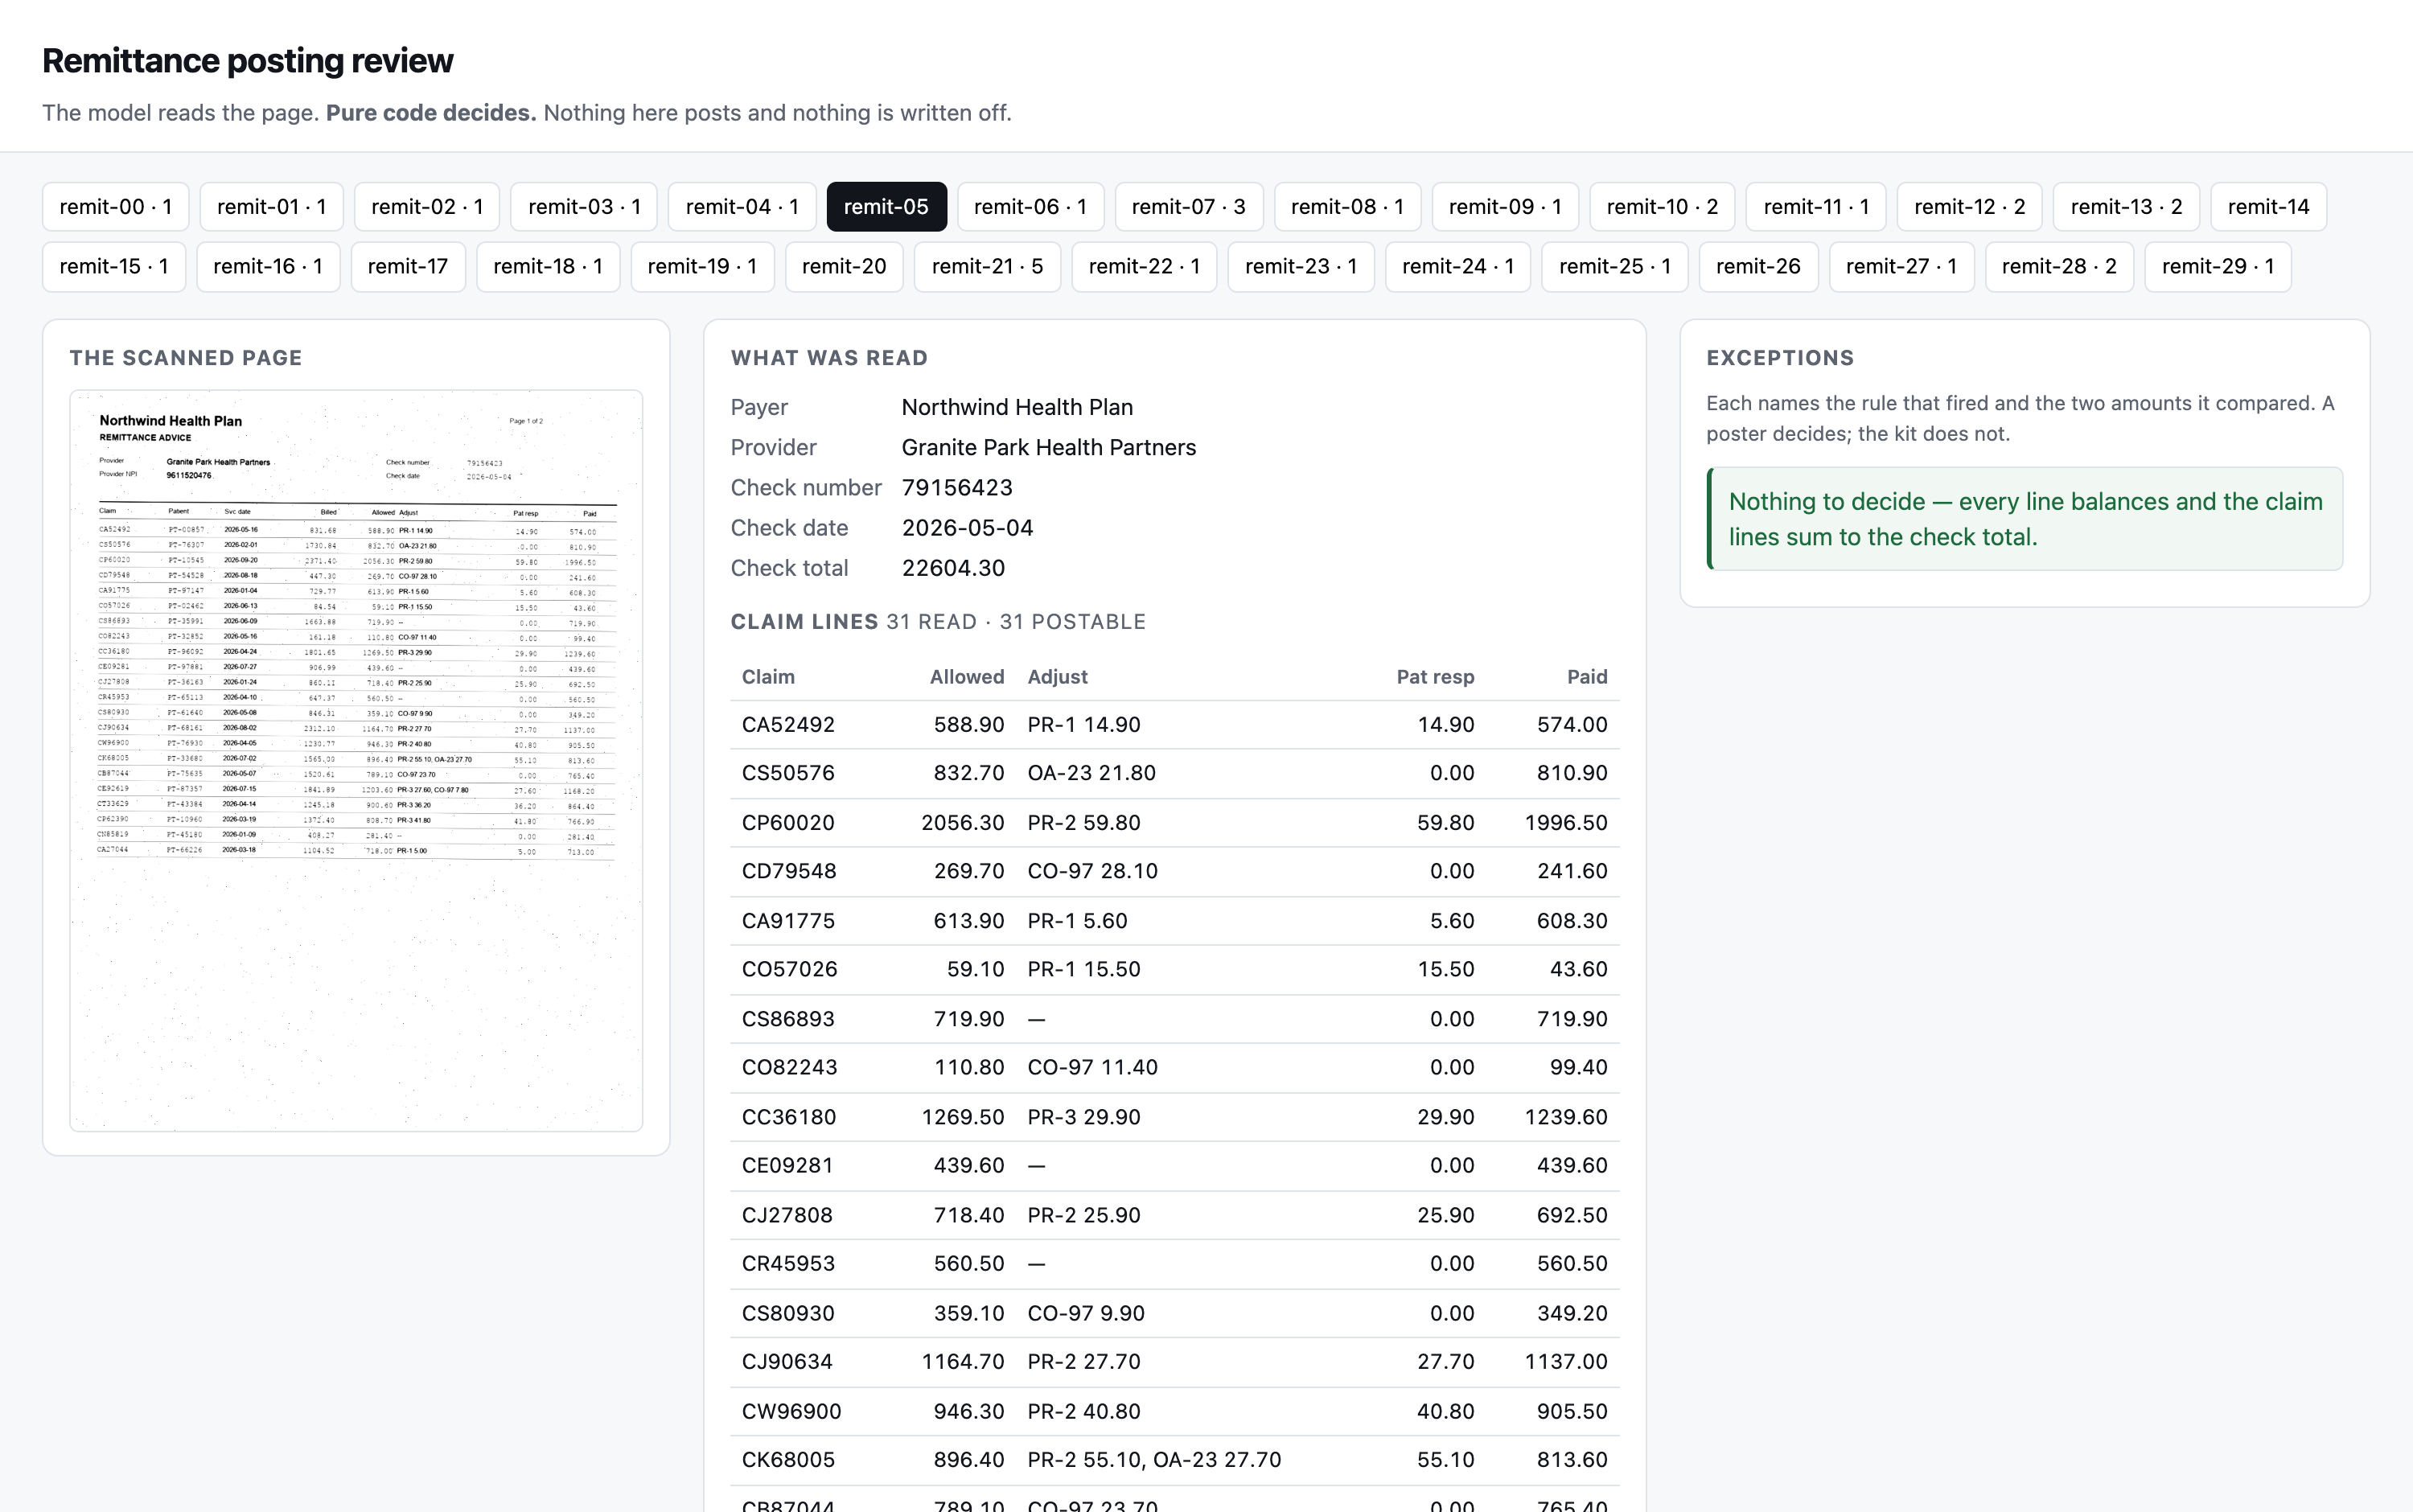Click the Adjust column header
This screenshot has width=2413, height=1512.
1057,677
